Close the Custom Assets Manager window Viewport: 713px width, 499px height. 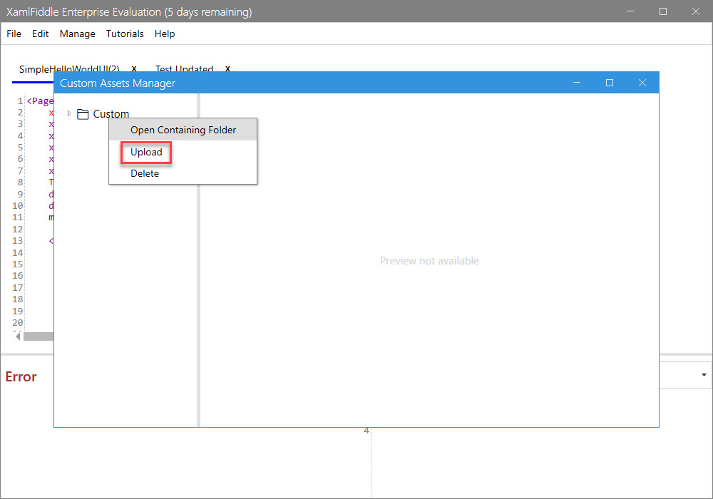(642, 83)
